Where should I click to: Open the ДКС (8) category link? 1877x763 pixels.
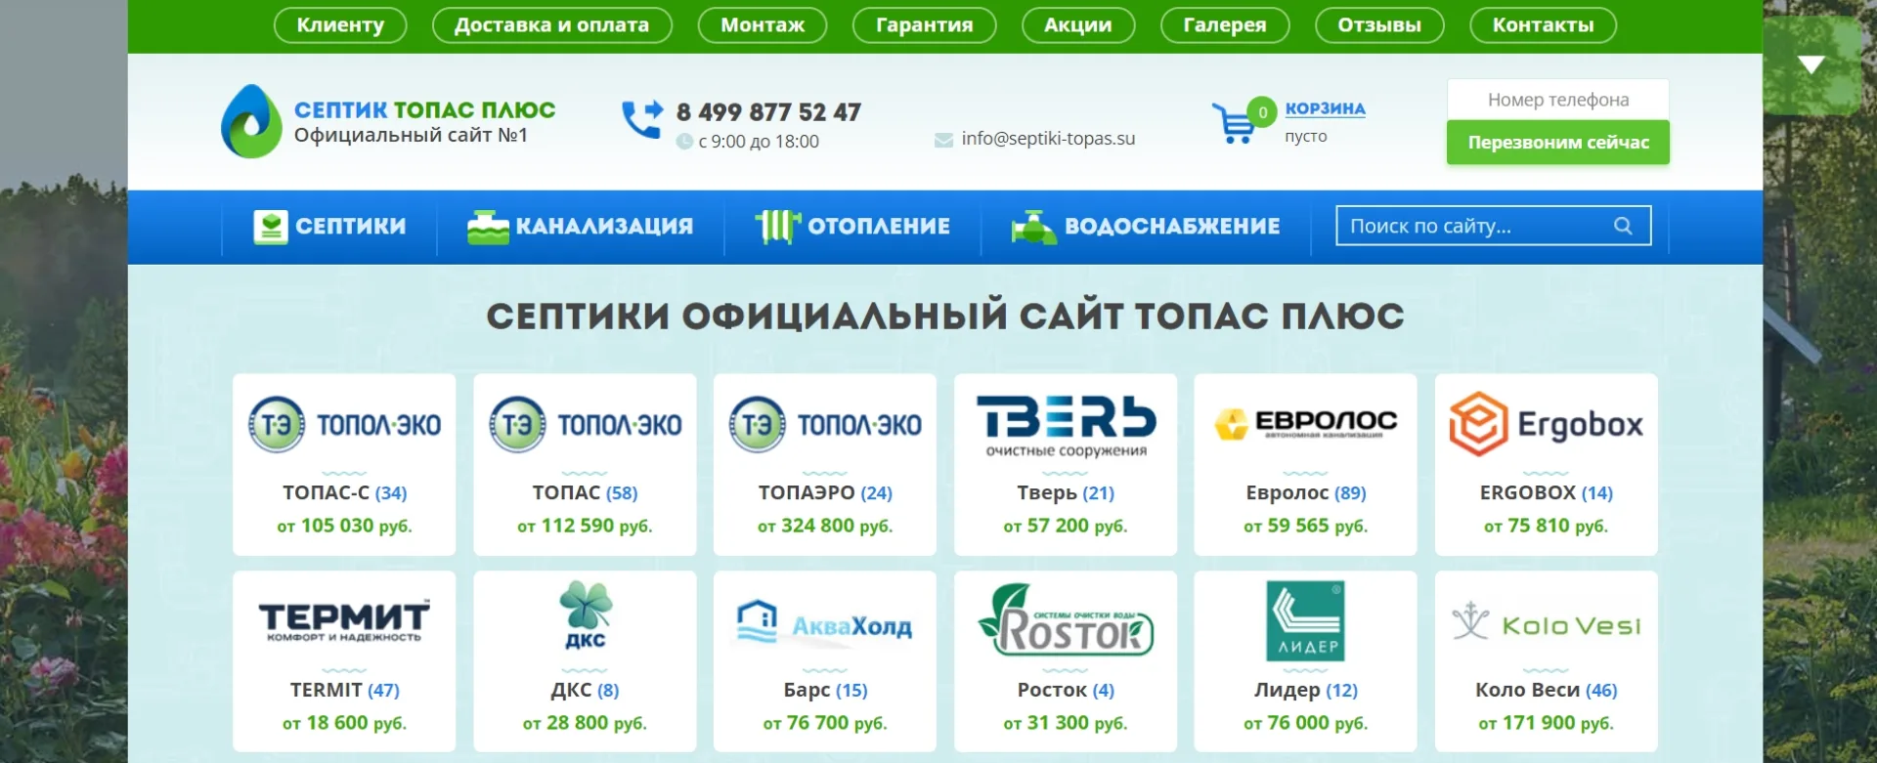coord(585,691)
